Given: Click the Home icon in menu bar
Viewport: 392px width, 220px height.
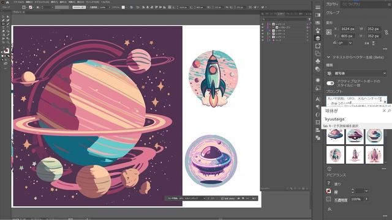Looking at the screenshot, I should click(x=7, y=2).
